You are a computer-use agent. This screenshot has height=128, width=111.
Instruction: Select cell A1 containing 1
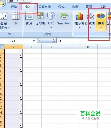(x=13, y=52)
